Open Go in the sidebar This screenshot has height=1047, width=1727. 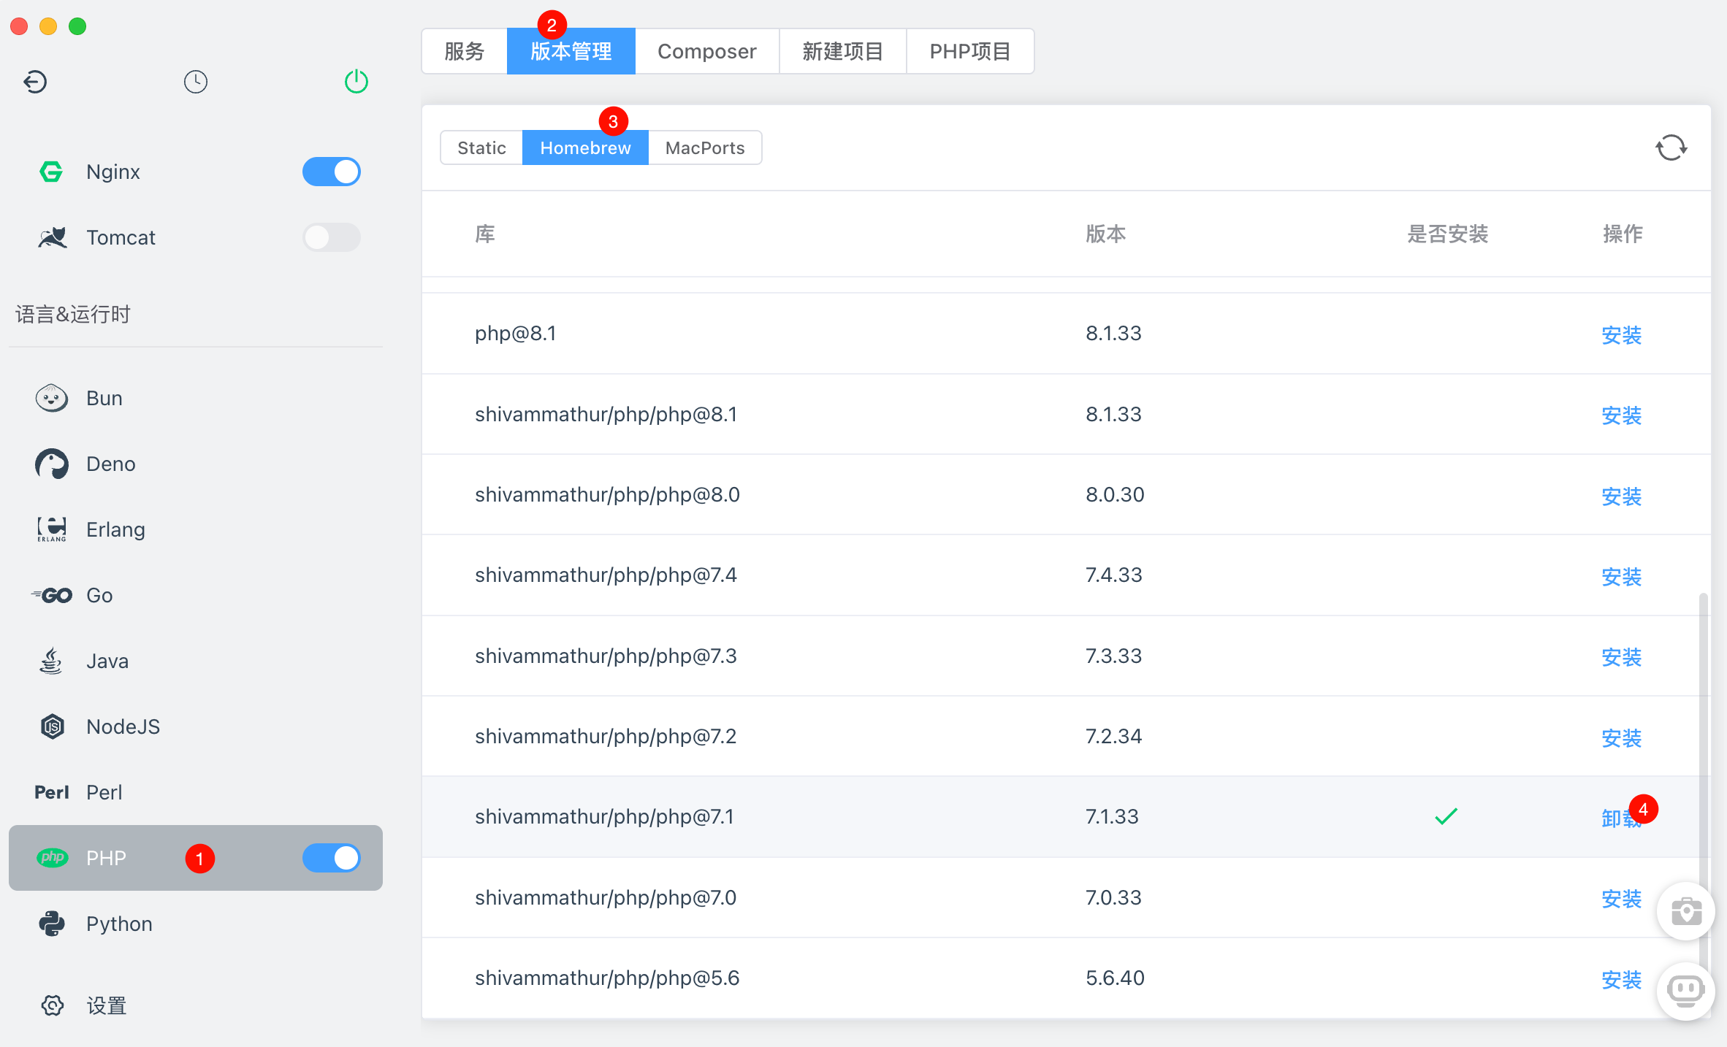pos(196,595)
